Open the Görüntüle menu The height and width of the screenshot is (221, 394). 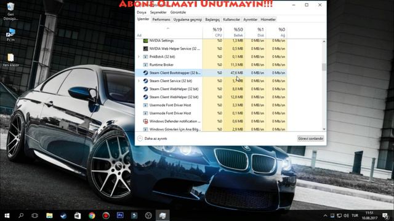coord(178,12)
